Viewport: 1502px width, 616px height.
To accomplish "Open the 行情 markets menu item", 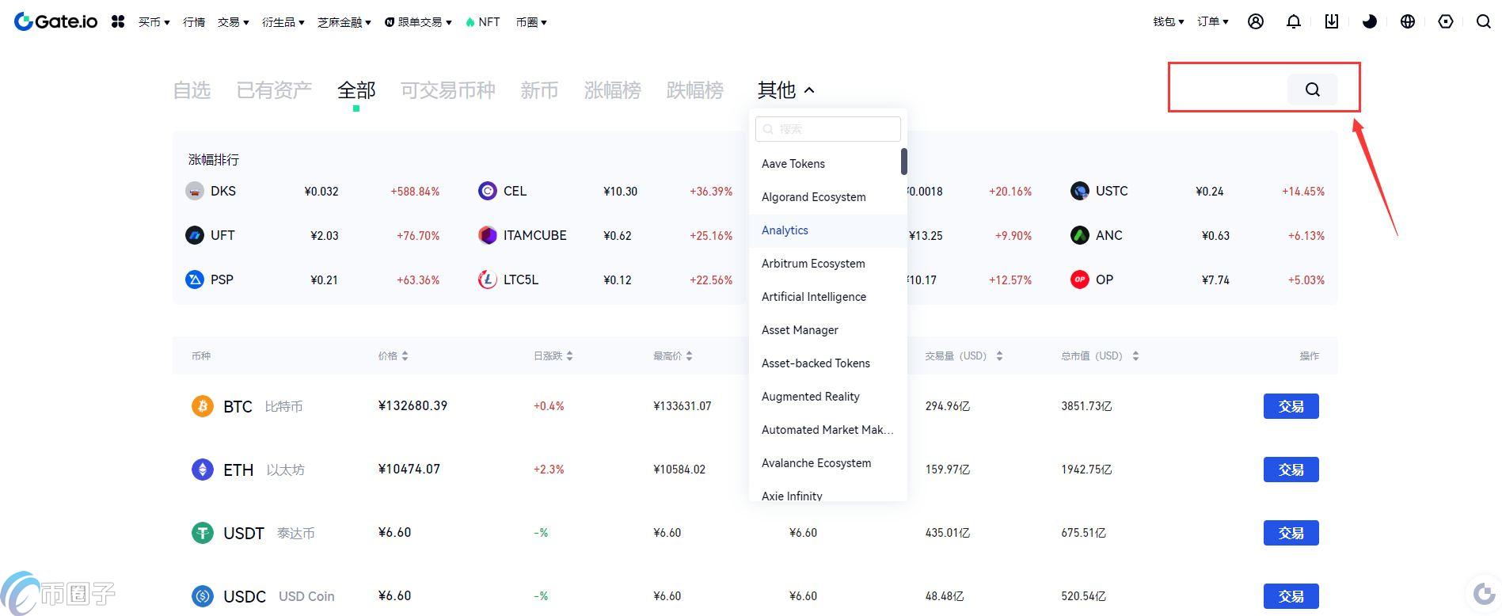I will 194,22.
